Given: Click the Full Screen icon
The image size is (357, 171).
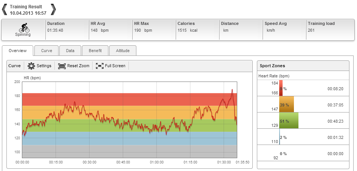Looking at the screenshot, I should pyautogui.click(x=100, y=66).
